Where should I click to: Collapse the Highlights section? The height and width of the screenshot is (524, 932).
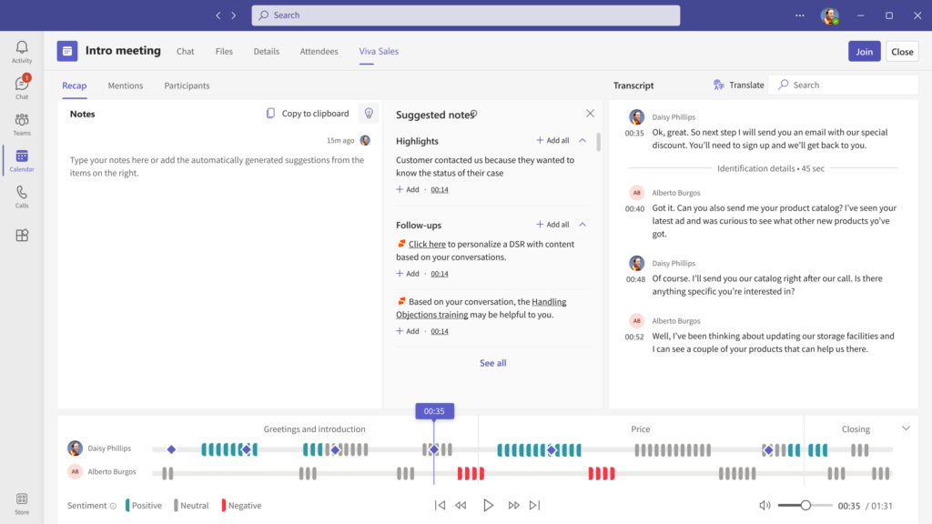pos(582,141)
